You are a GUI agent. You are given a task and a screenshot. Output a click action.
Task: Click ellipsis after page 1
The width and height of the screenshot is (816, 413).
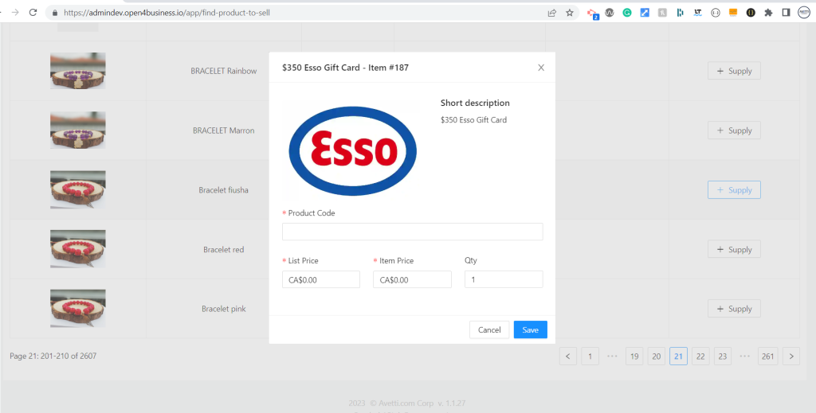tap(612, 357)
